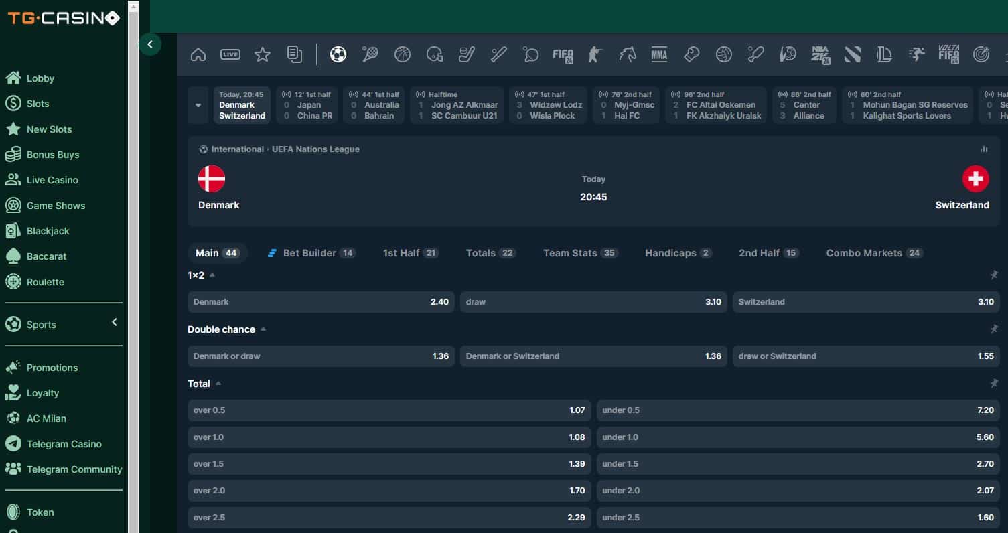Collapse the Sports menu chevron

[115, 323]
